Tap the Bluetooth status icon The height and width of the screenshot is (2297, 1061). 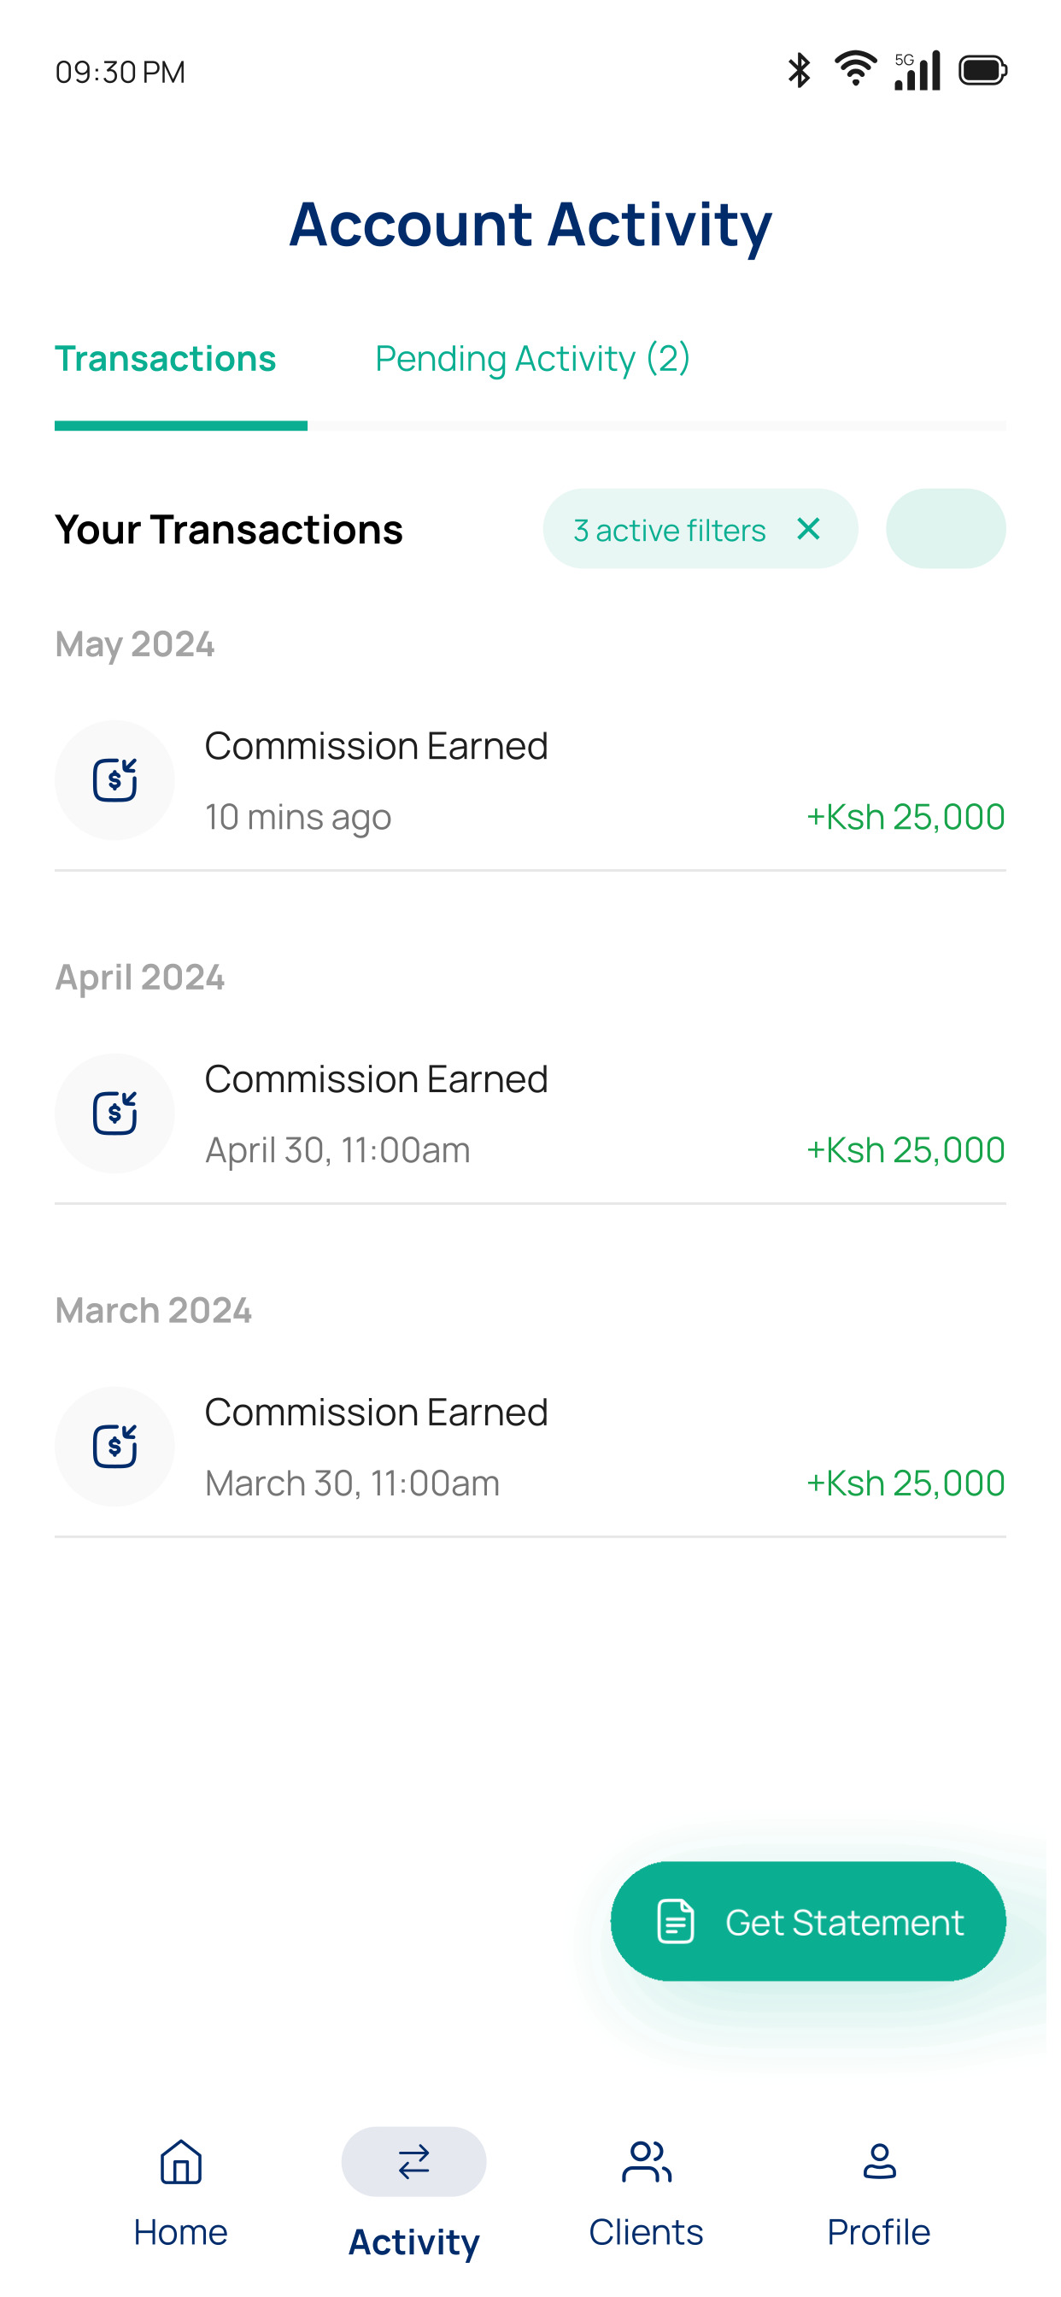point(799,70)
